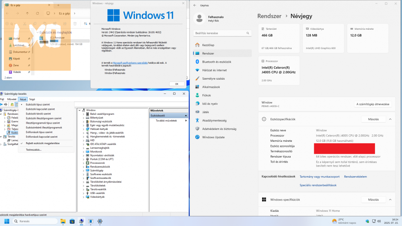Screen dimensions: 402x226
Task: Click Testreszabás... in the Nézet menu
Action: (34, 150)
